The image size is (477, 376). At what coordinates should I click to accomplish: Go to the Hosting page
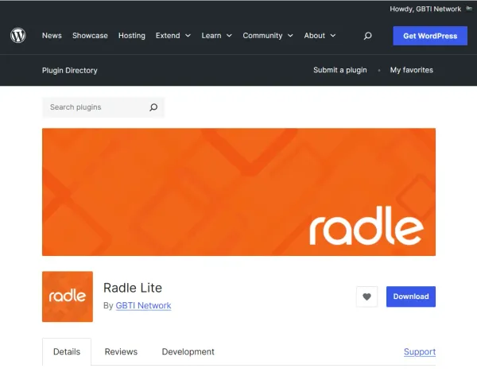(x=132, y=36)
